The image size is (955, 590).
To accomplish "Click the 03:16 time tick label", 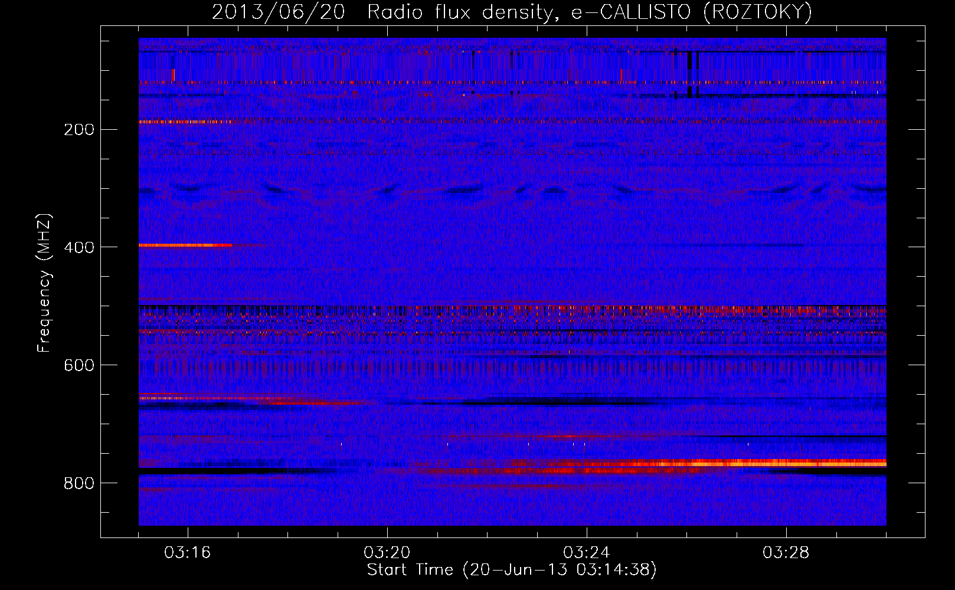I will (x=187, y=553).
